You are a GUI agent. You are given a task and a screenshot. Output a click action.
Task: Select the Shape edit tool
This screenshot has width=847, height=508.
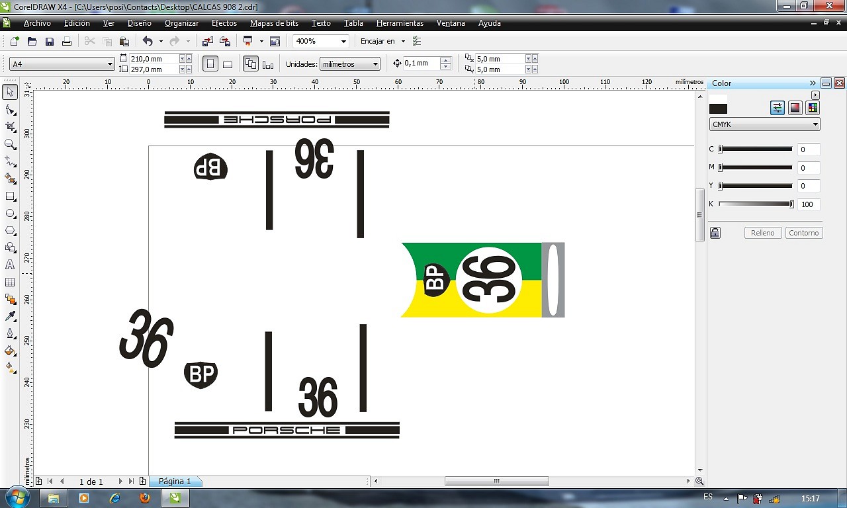click(10, 109)
